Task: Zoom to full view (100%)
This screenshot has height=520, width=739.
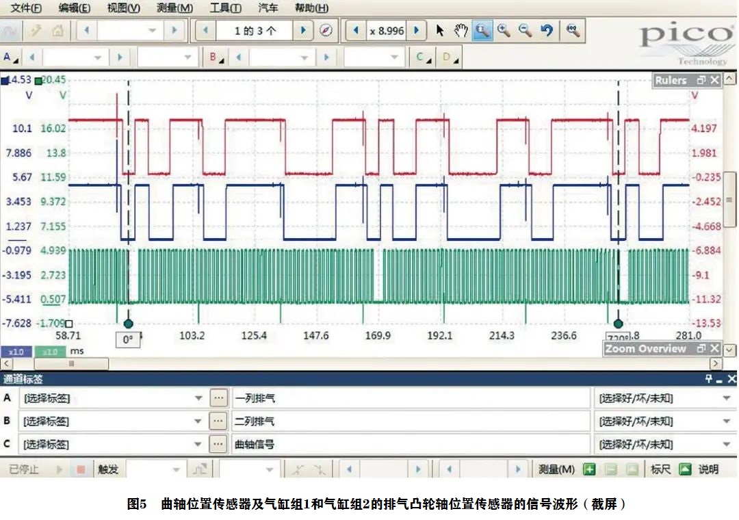Action: tap(573, 31)
